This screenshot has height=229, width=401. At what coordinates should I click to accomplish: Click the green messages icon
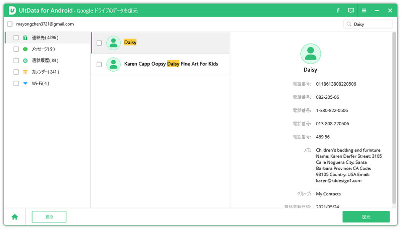25,49
